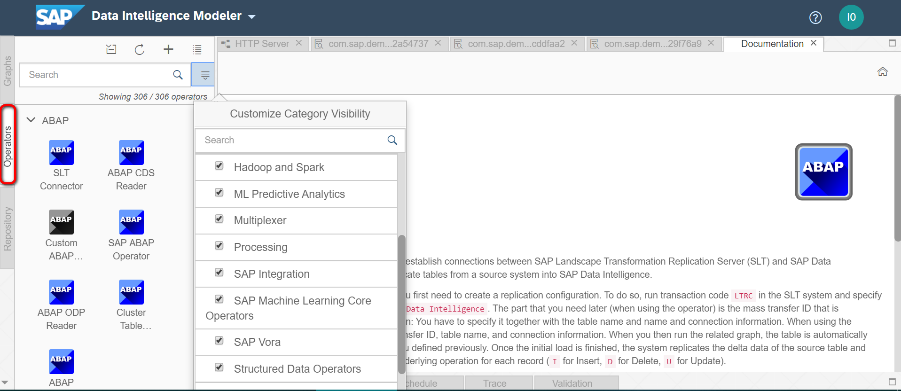Uncheck the Hadoop and Spark checkbox
Viewport: 901px width, 391px height.
point(219,165)
